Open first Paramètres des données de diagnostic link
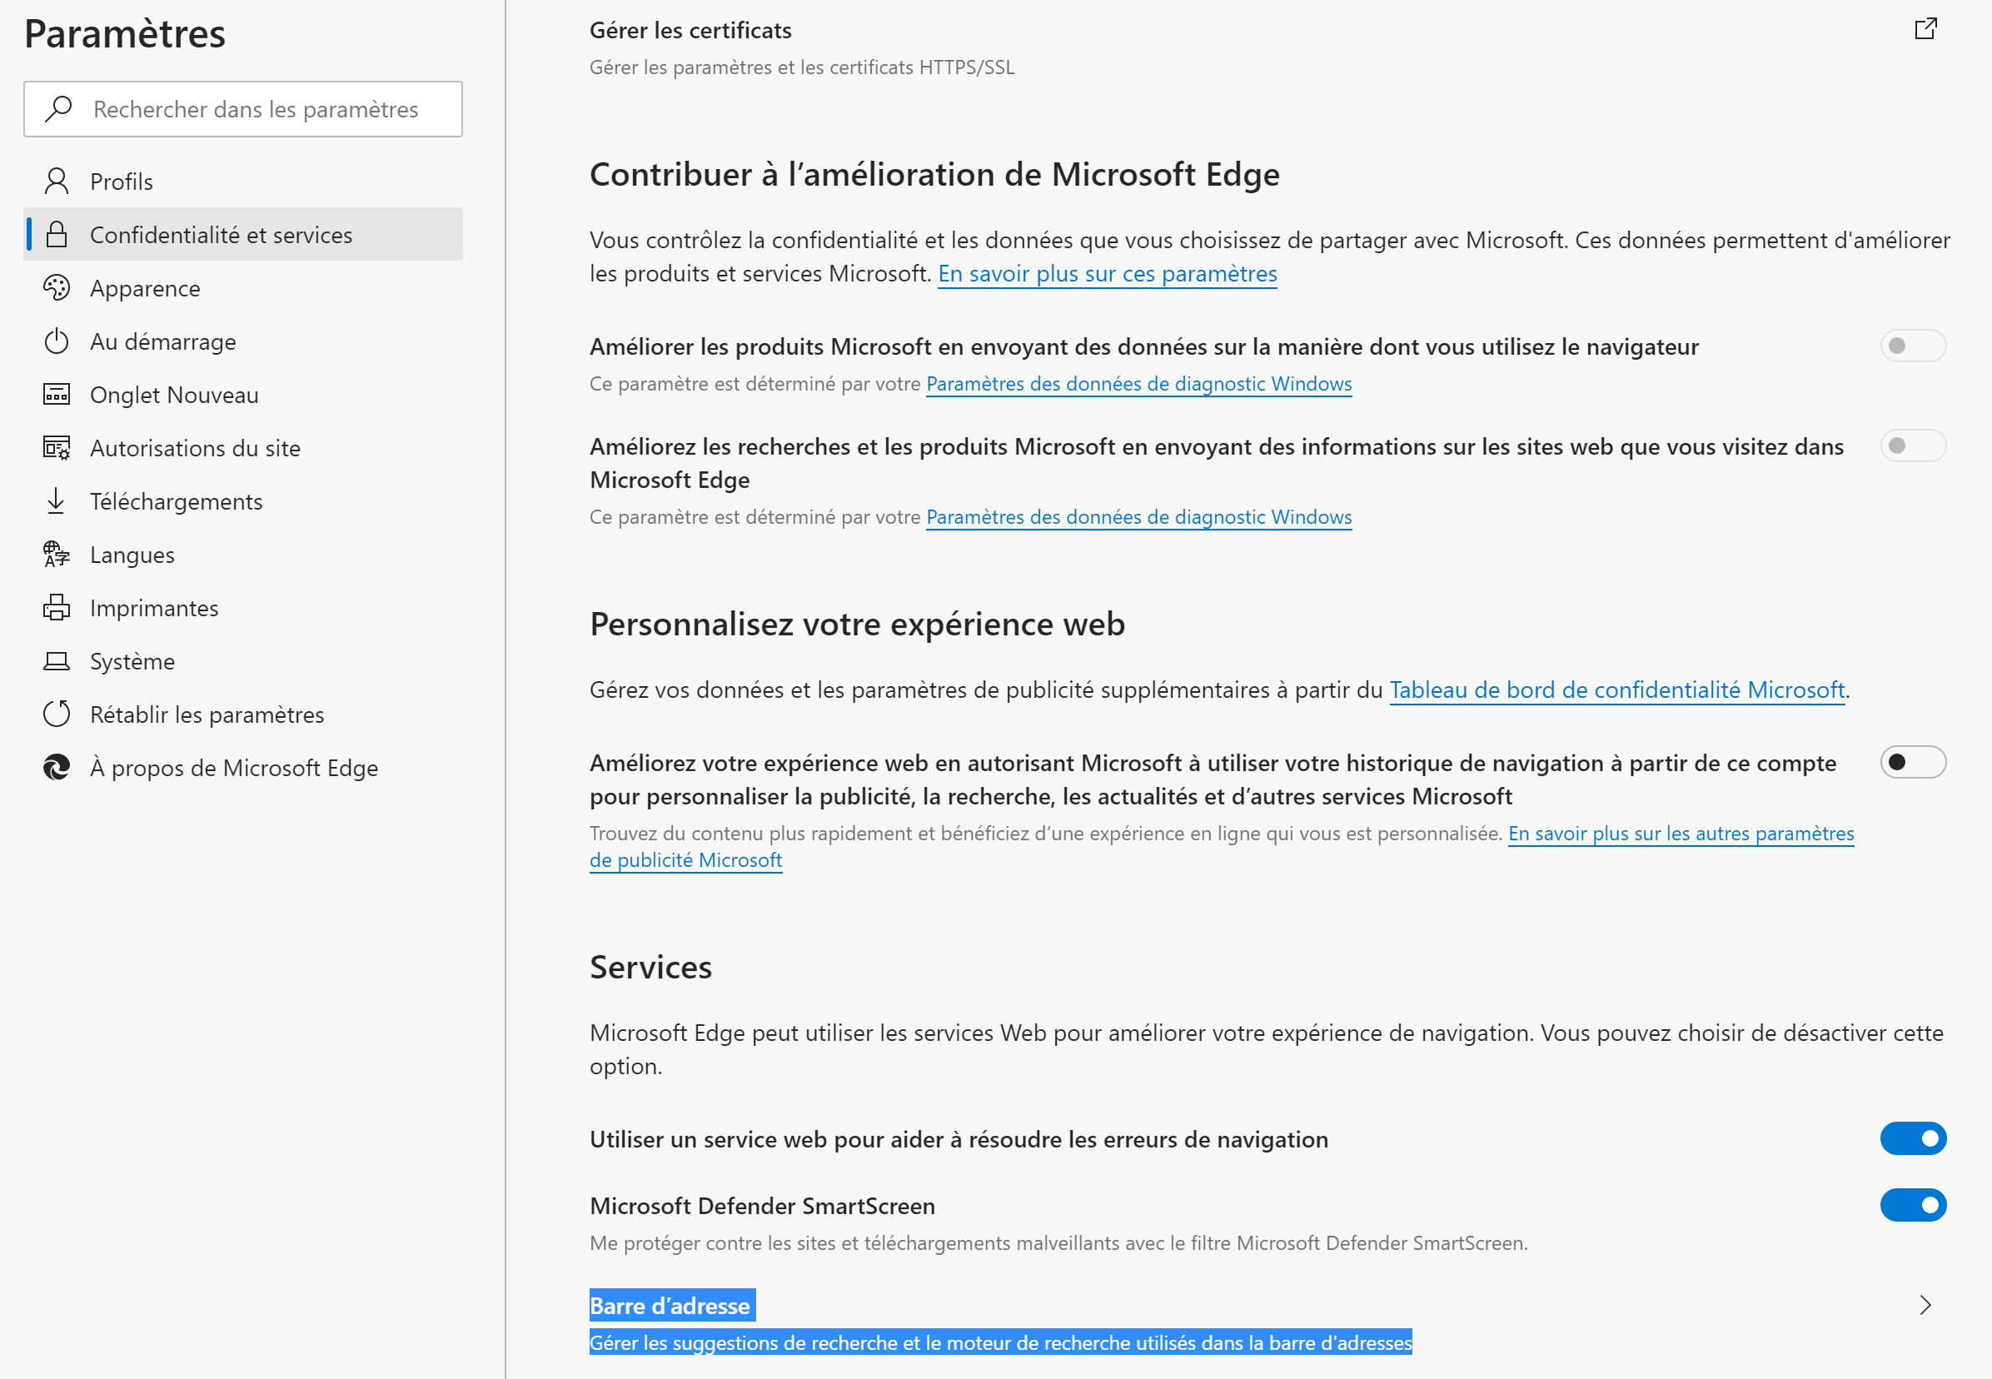This screenshot has height=1379, width=1992. point(1138,384)
